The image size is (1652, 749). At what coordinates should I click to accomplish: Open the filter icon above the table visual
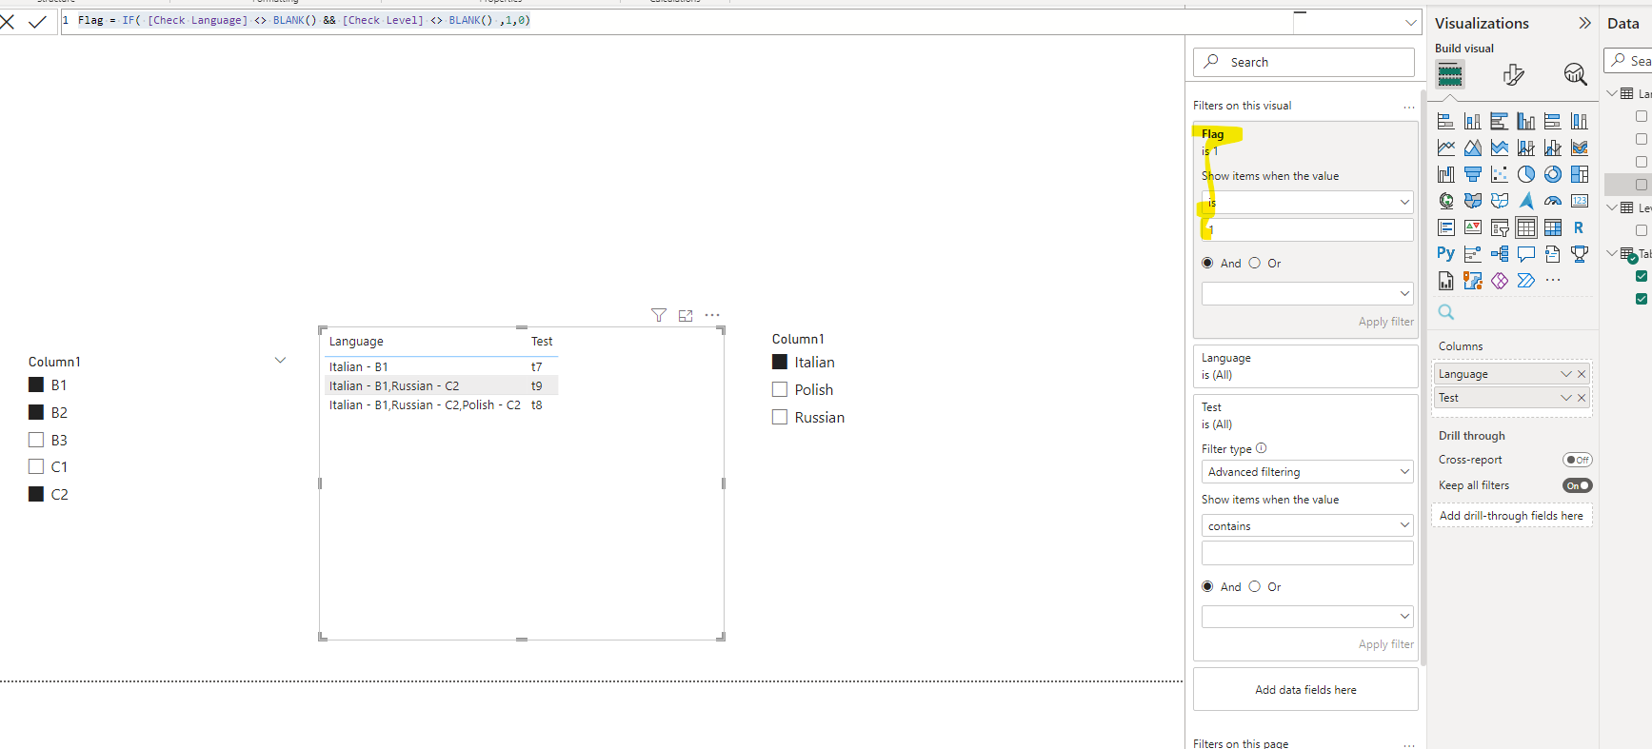[x=659, y=315]
